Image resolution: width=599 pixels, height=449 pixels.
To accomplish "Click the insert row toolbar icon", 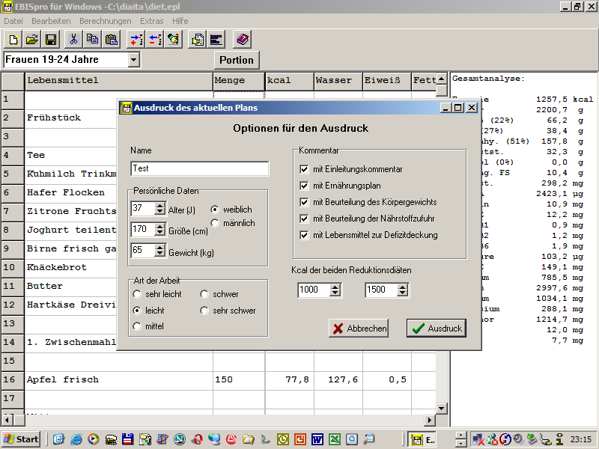I will (x=136, y=40).
